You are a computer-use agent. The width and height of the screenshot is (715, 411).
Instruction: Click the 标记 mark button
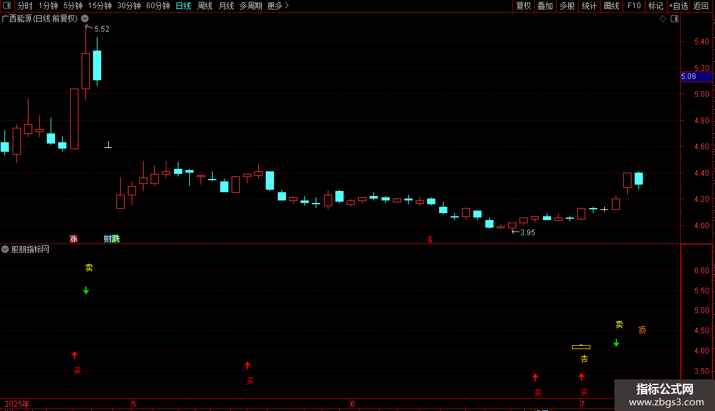[656, 6]
